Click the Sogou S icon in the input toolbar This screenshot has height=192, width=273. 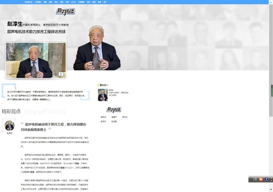[x=261, y=179]
